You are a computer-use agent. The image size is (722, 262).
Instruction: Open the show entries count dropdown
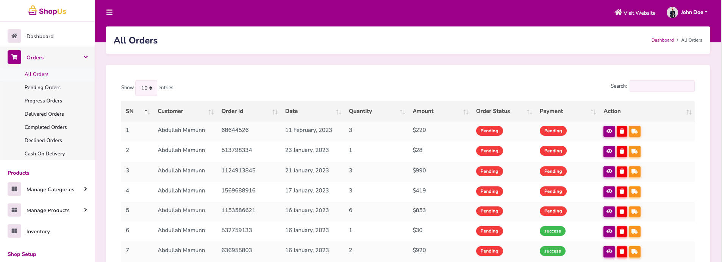click(146, 88)
